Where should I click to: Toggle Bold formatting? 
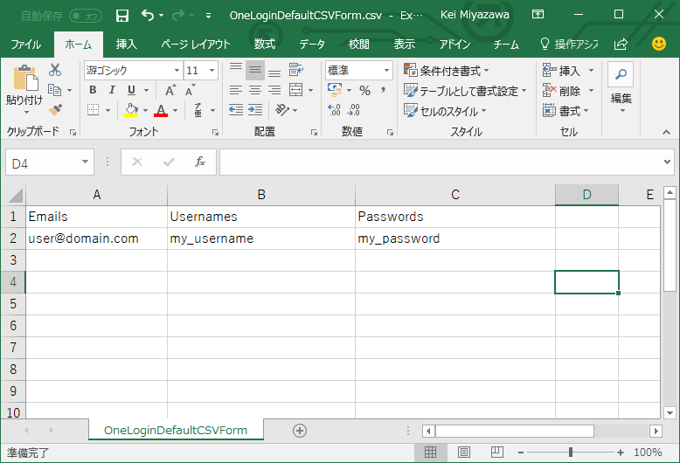93,90
